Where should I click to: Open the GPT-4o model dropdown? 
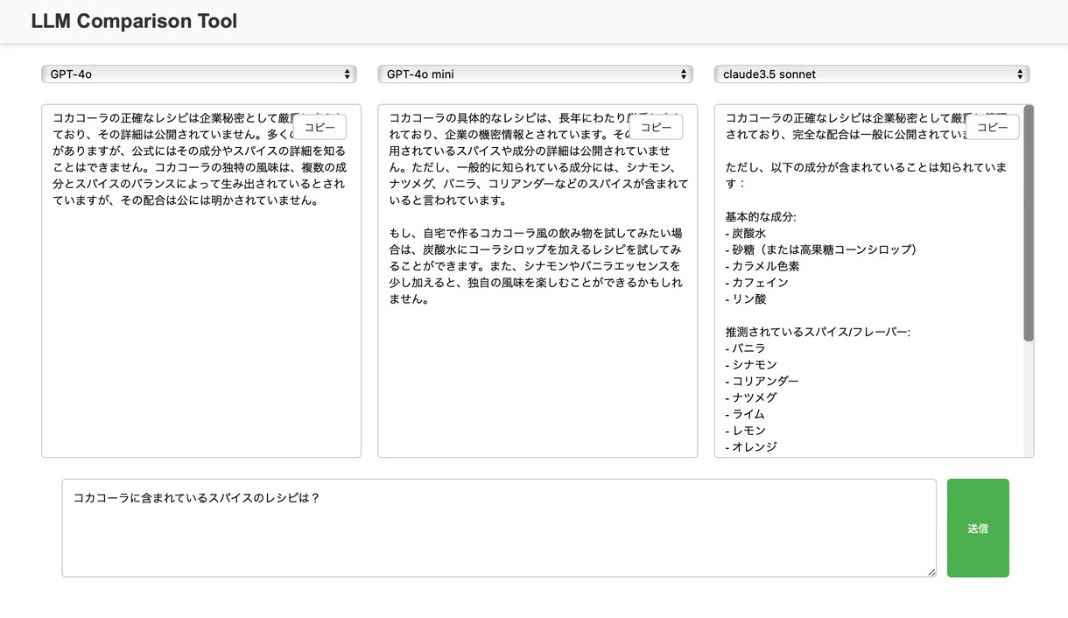pos(199,74)
